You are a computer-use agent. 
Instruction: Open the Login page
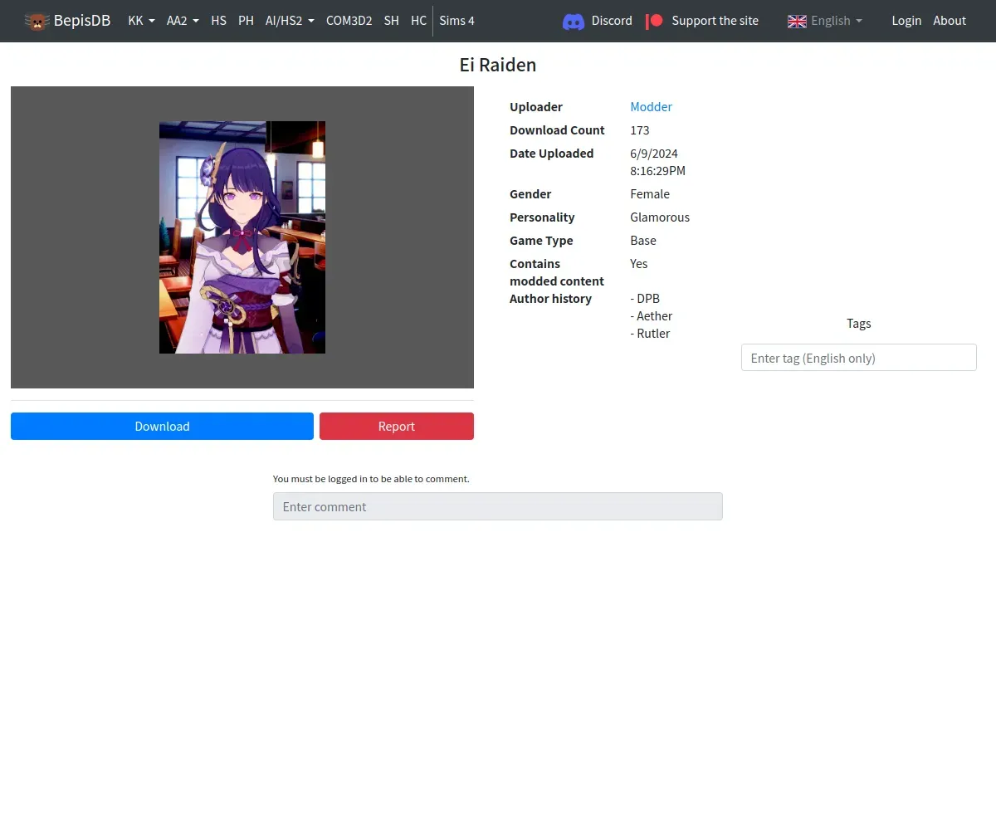click(x=906, y=21)
